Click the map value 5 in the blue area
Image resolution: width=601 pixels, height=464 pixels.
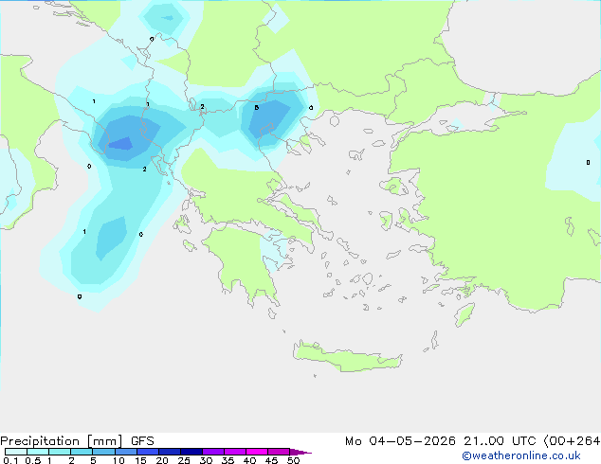pos(257,108)
